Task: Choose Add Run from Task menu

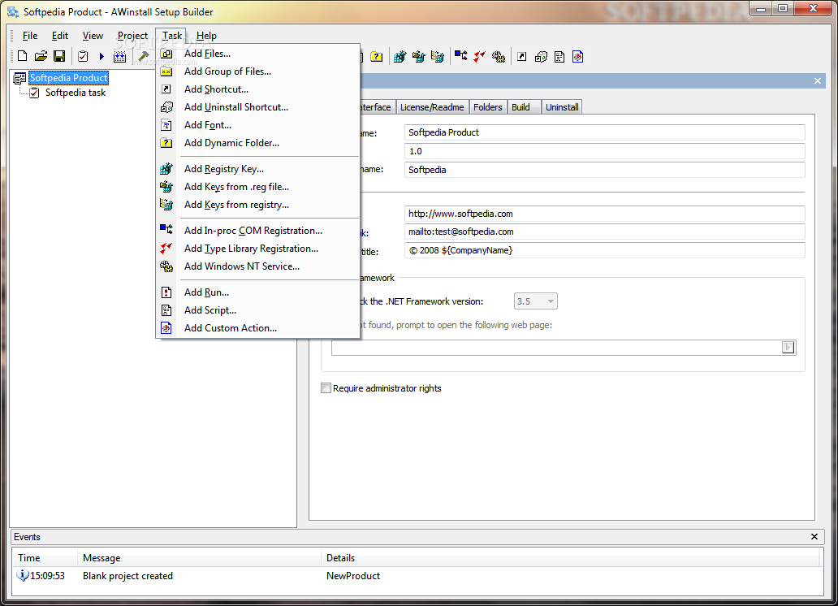Action: coord(258,292)
